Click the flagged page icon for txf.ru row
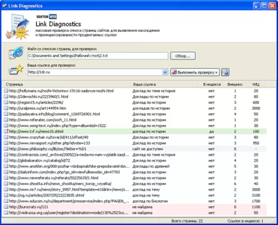Image resolution: width=278 pixels, height=225 pixels. coord(6,131)
